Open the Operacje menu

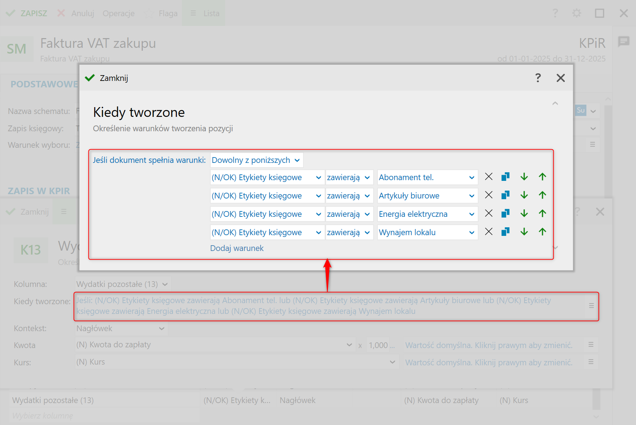tap(119, 13)
